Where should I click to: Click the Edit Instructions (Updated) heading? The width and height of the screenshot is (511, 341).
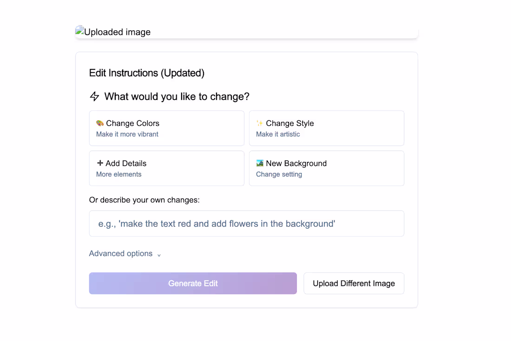(147, 73)
